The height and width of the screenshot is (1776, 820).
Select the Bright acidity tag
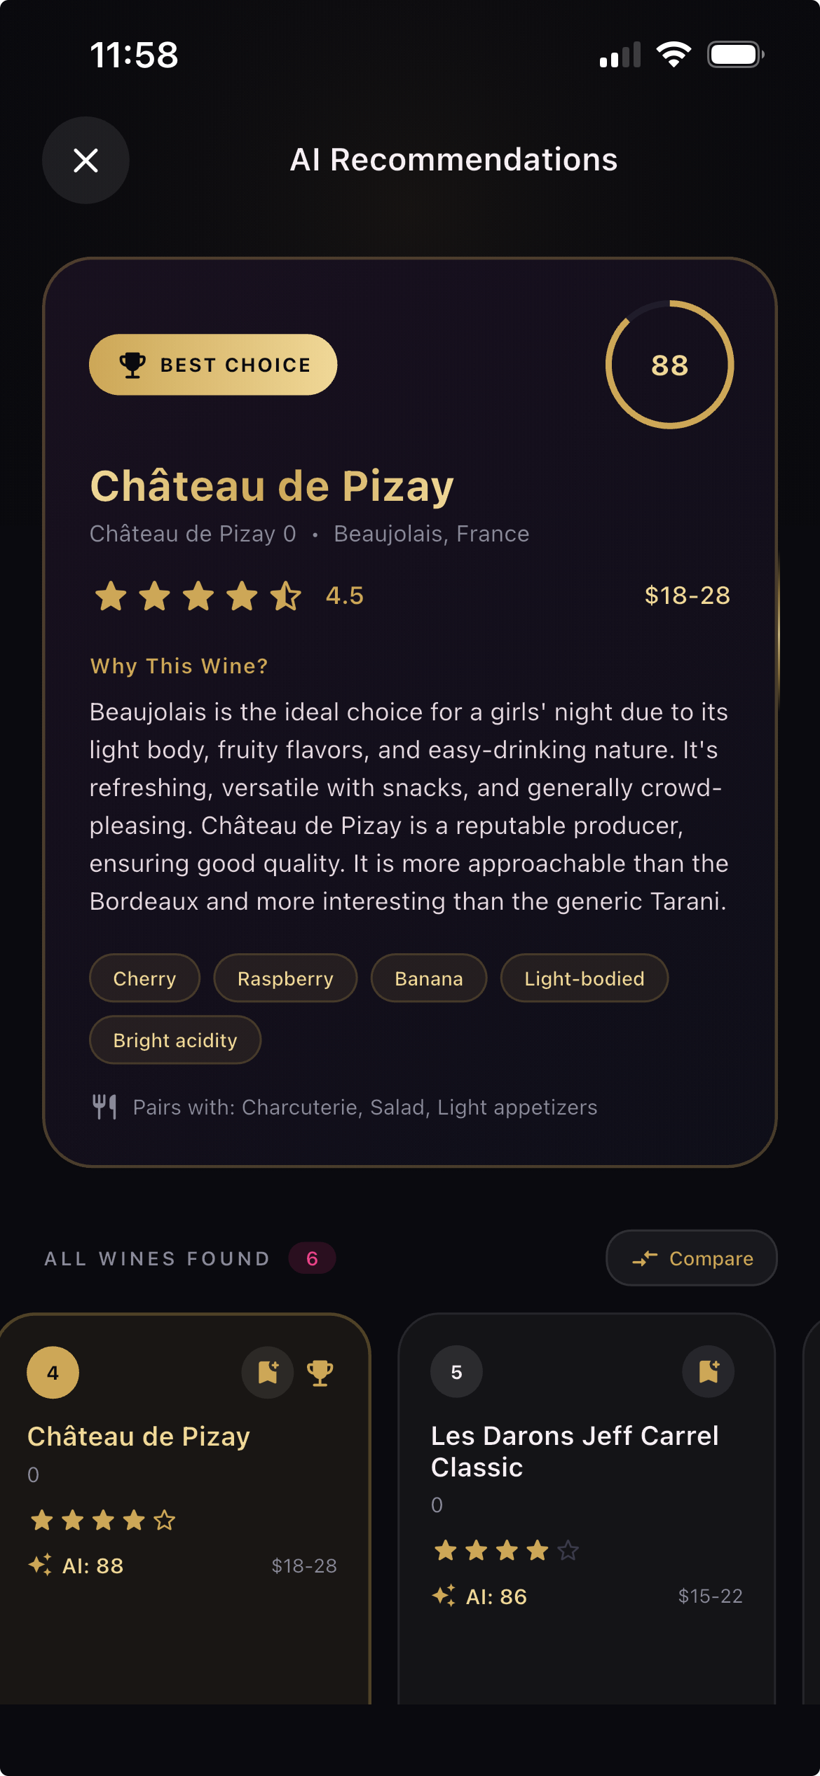(175, 1040)
